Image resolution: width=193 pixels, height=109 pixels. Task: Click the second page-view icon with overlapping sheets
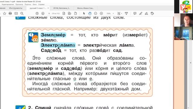(x=70, y=13)
